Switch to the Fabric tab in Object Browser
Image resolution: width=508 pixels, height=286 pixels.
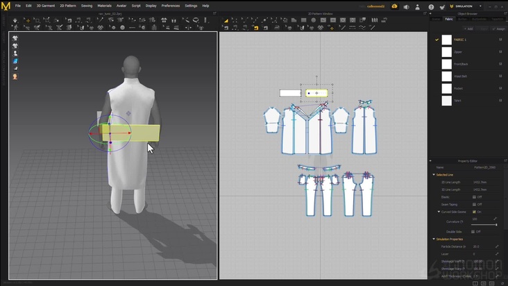[x=449, y=19]
